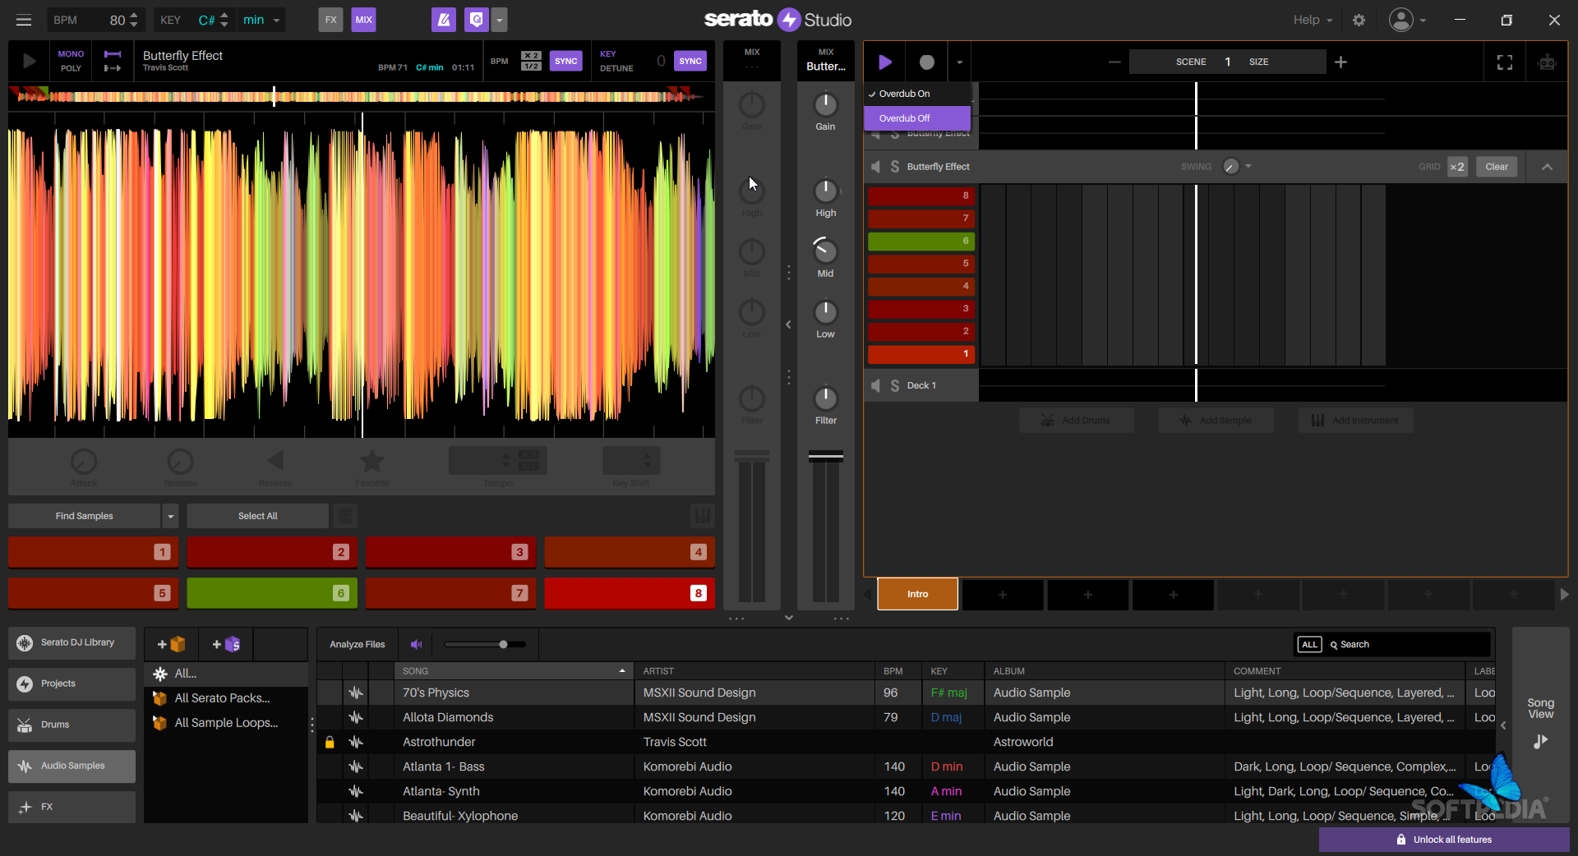Image resolution: width=1578 pixels, height=856 pixels.
Task: Click the Clear button
Action: coord(1496,167)
